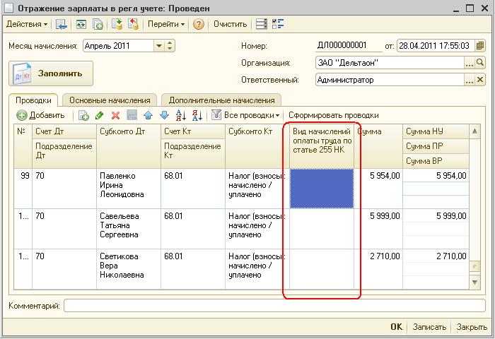Switch to Основные начисления tab

point(110,100)
